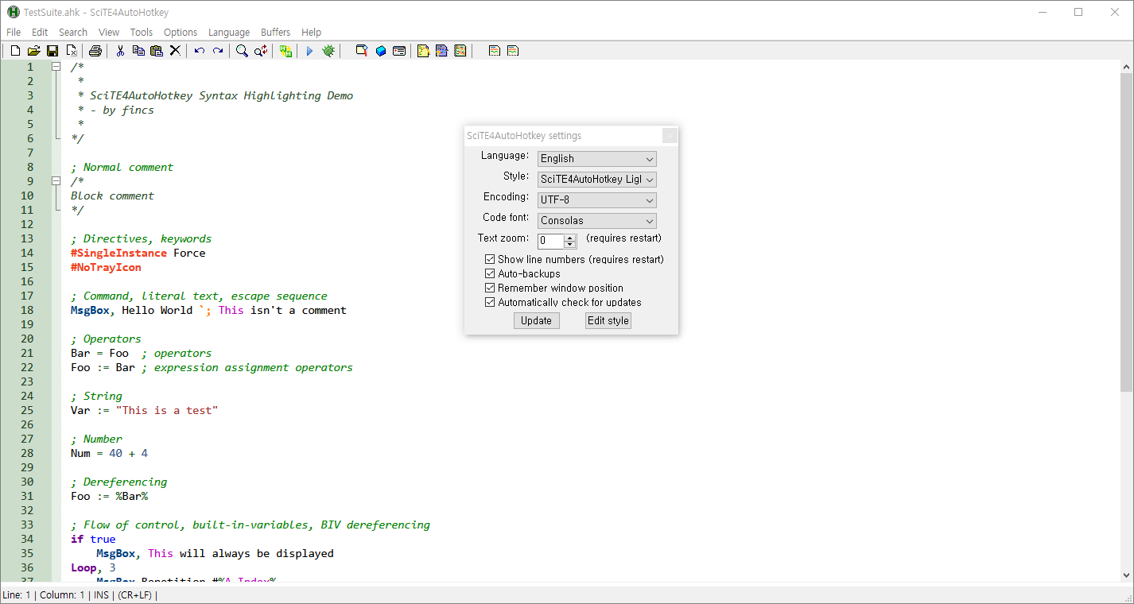Viewport: 1134px width, 604px height.
Task: Close the SciTE4AutoHotkey settings dialog
Action: [670, 136]
